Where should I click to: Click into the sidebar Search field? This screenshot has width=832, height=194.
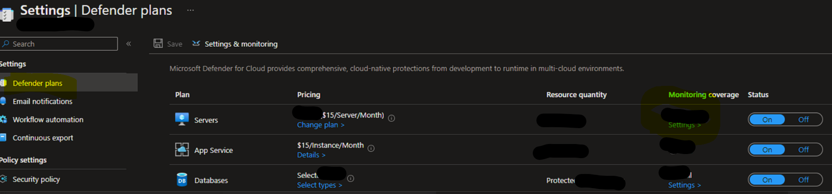click(59, 44)
